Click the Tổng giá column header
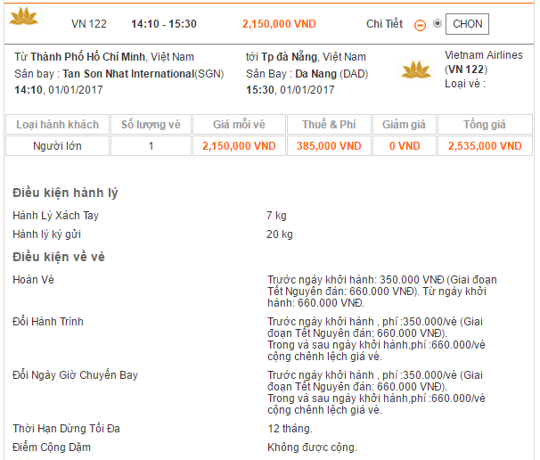 pos(485,125)
